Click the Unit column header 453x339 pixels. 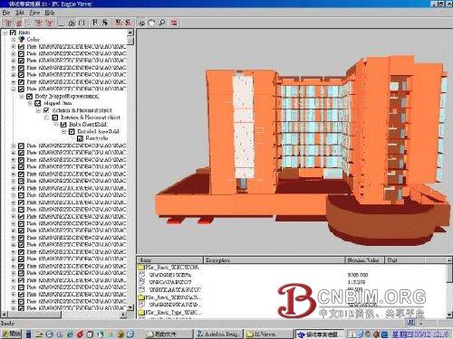point(405,260)
